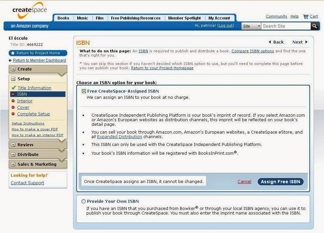Click Return to your Project Homepage link
The image size is (324, 233).
(x=162, y=68)
